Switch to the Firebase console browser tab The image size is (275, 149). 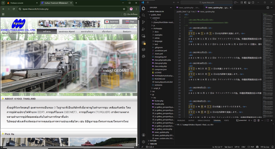22,3
